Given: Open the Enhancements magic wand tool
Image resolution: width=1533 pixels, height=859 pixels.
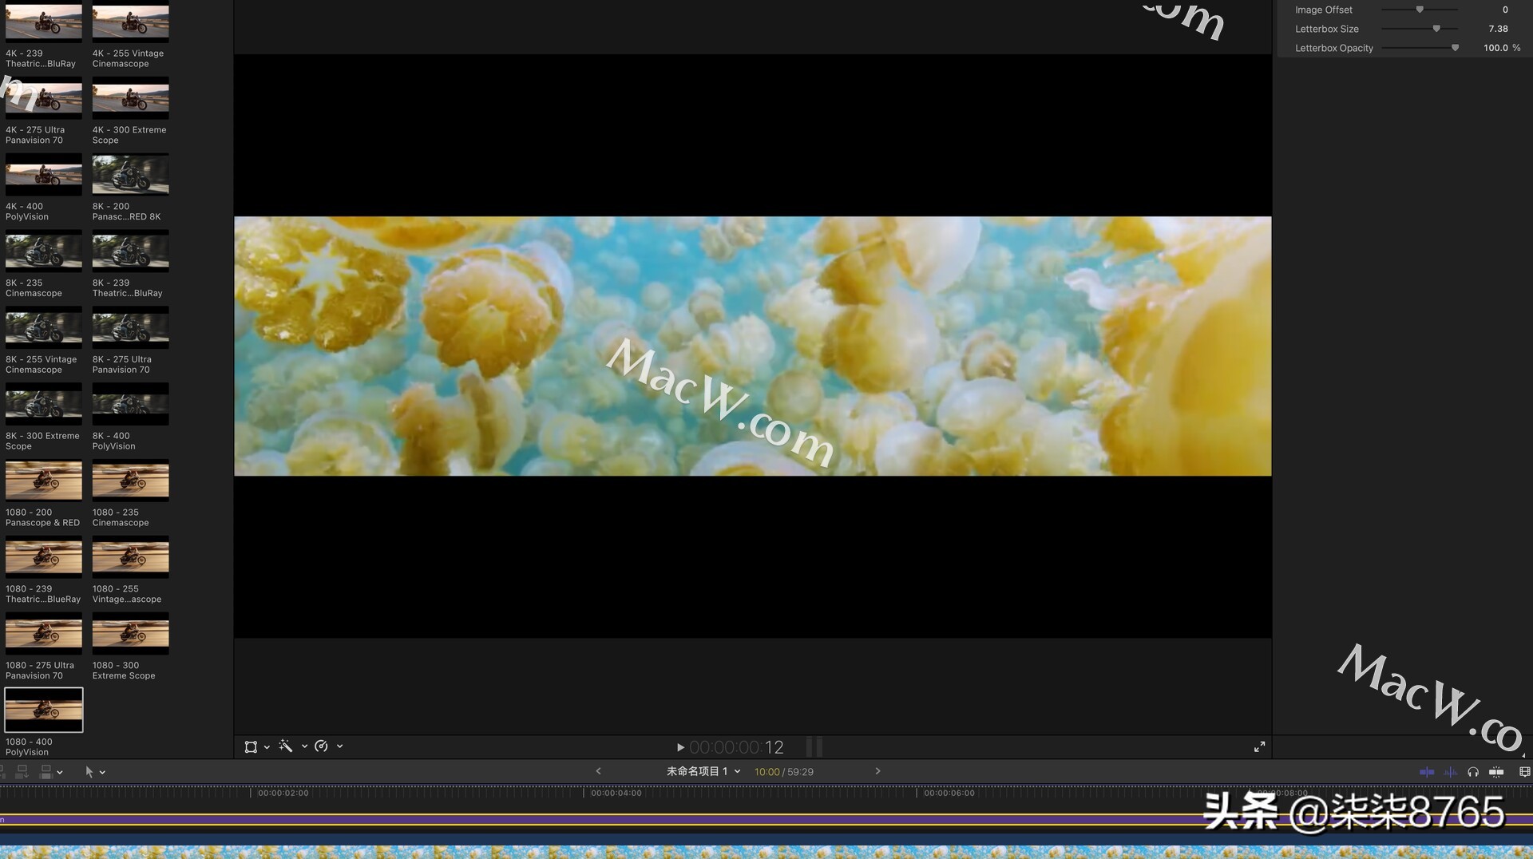Looking at the screenshot, I should coord(285,746).
